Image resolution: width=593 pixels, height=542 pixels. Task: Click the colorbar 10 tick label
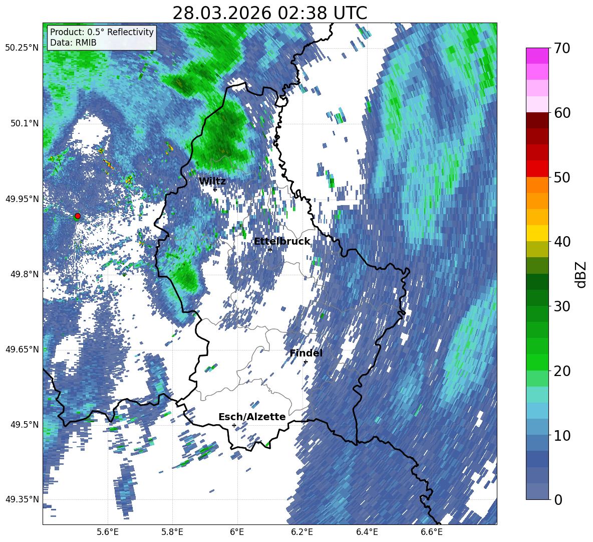(x=562, y=435)
